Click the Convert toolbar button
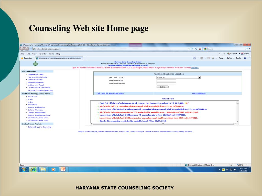The image size is (262, 196). (232, 54)
